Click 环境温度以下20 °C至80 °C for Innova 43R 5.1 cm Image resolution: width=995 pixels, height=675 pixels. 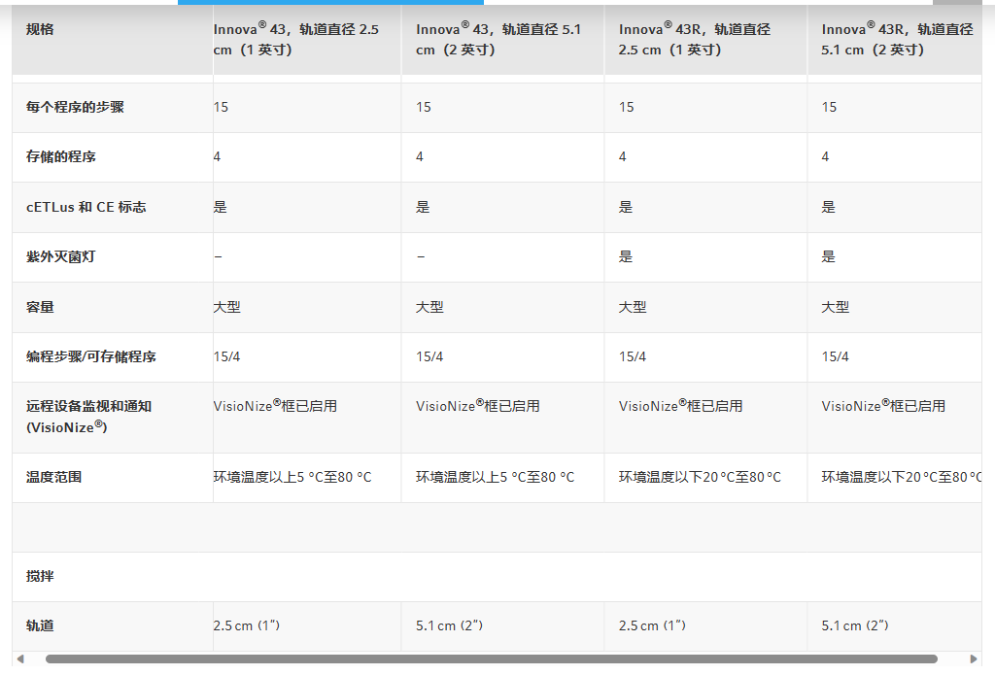click(x=901, y=477)
